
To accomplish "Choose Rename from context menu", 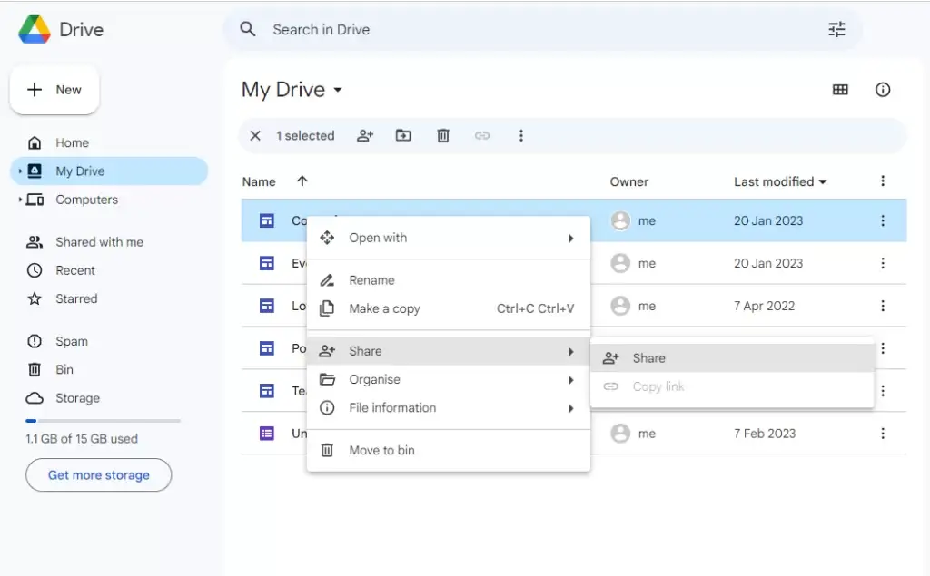I will (x=449, y=280).
